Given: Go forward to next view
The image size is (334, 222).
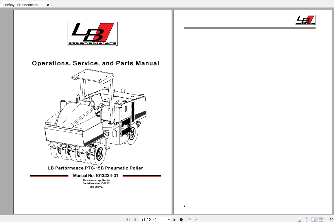Looking at the screenshot, I should (196, 219).
